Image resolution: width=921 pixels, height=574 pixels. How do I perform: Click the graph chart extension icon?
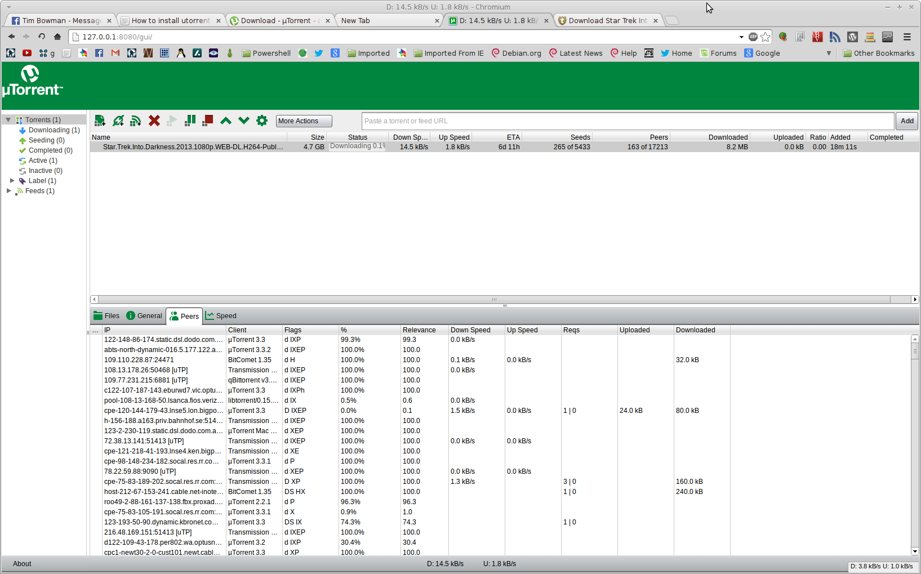click(x=887, y=37)
